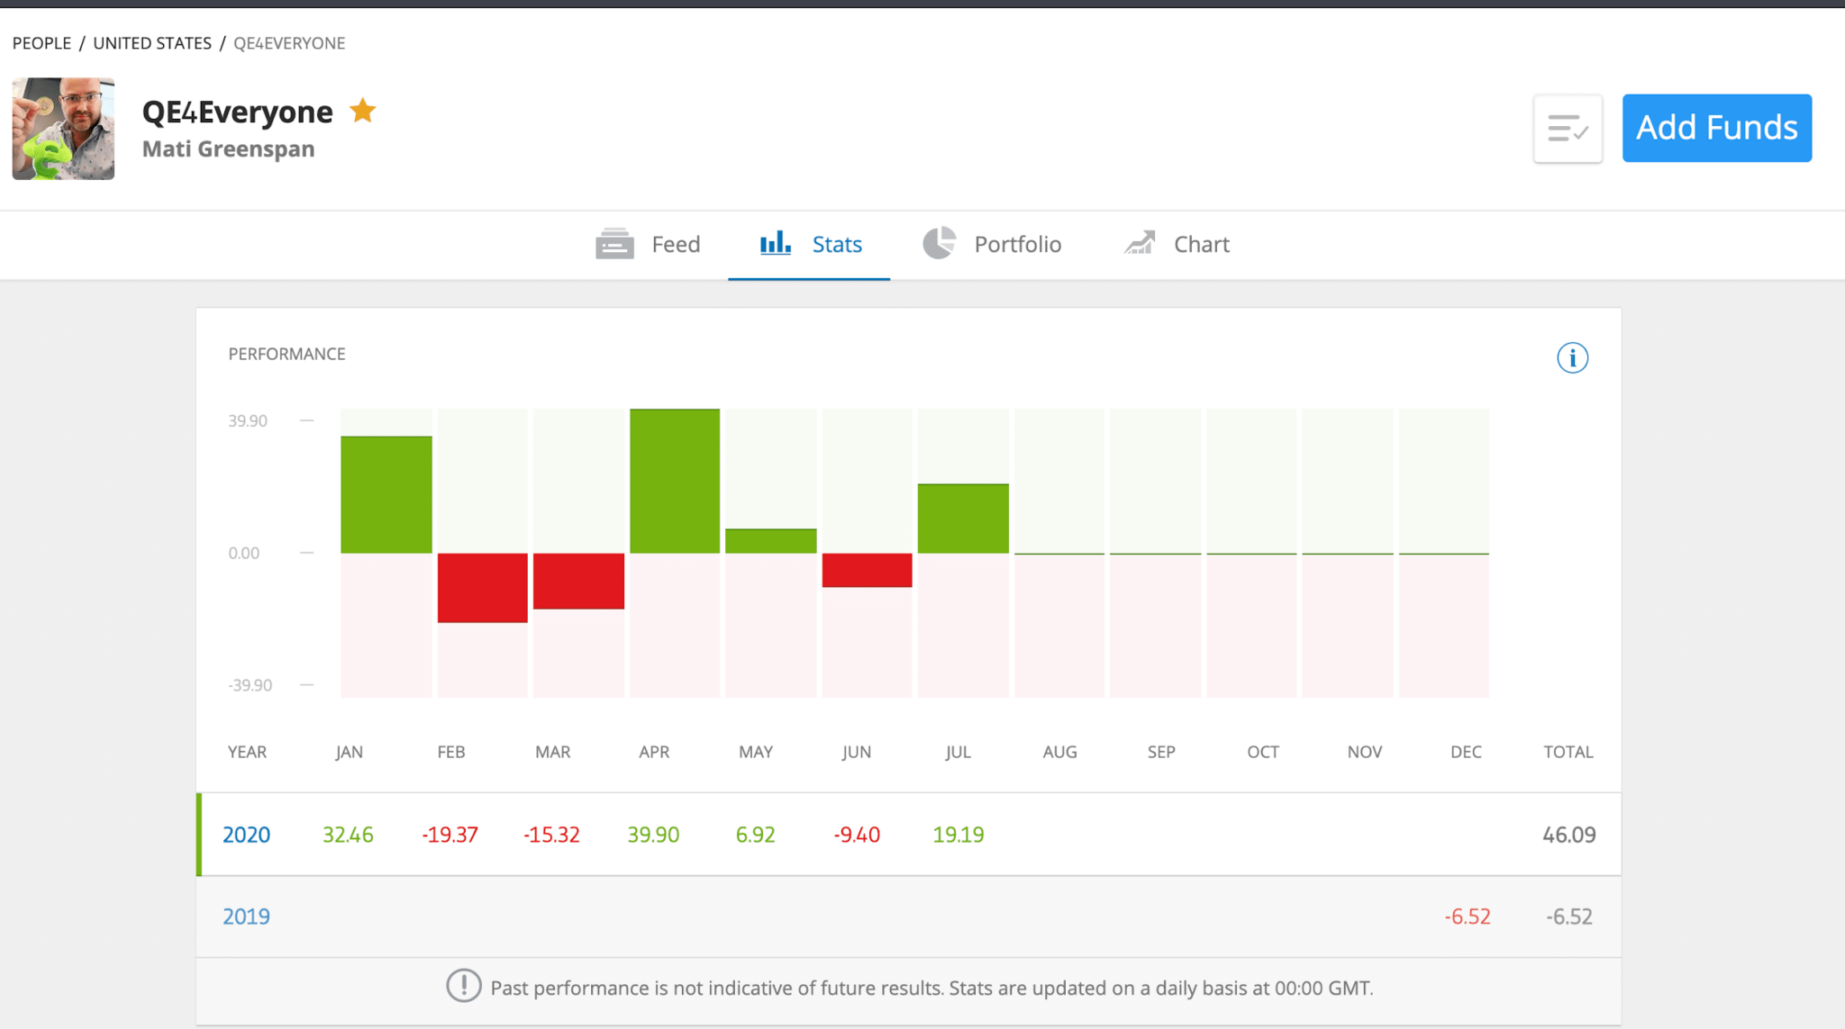
Task: Select the 2019 year row
Action: coord(246,916)
